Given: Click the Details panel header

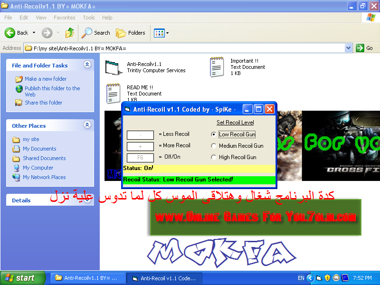Looking at the screenshot, I should point(50,200).
